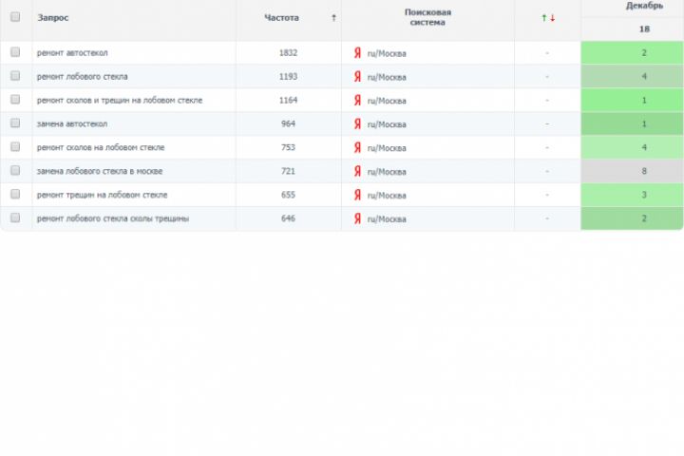
Task: Click Yandex icon in замена автостекол row
Action: point(358,123)
